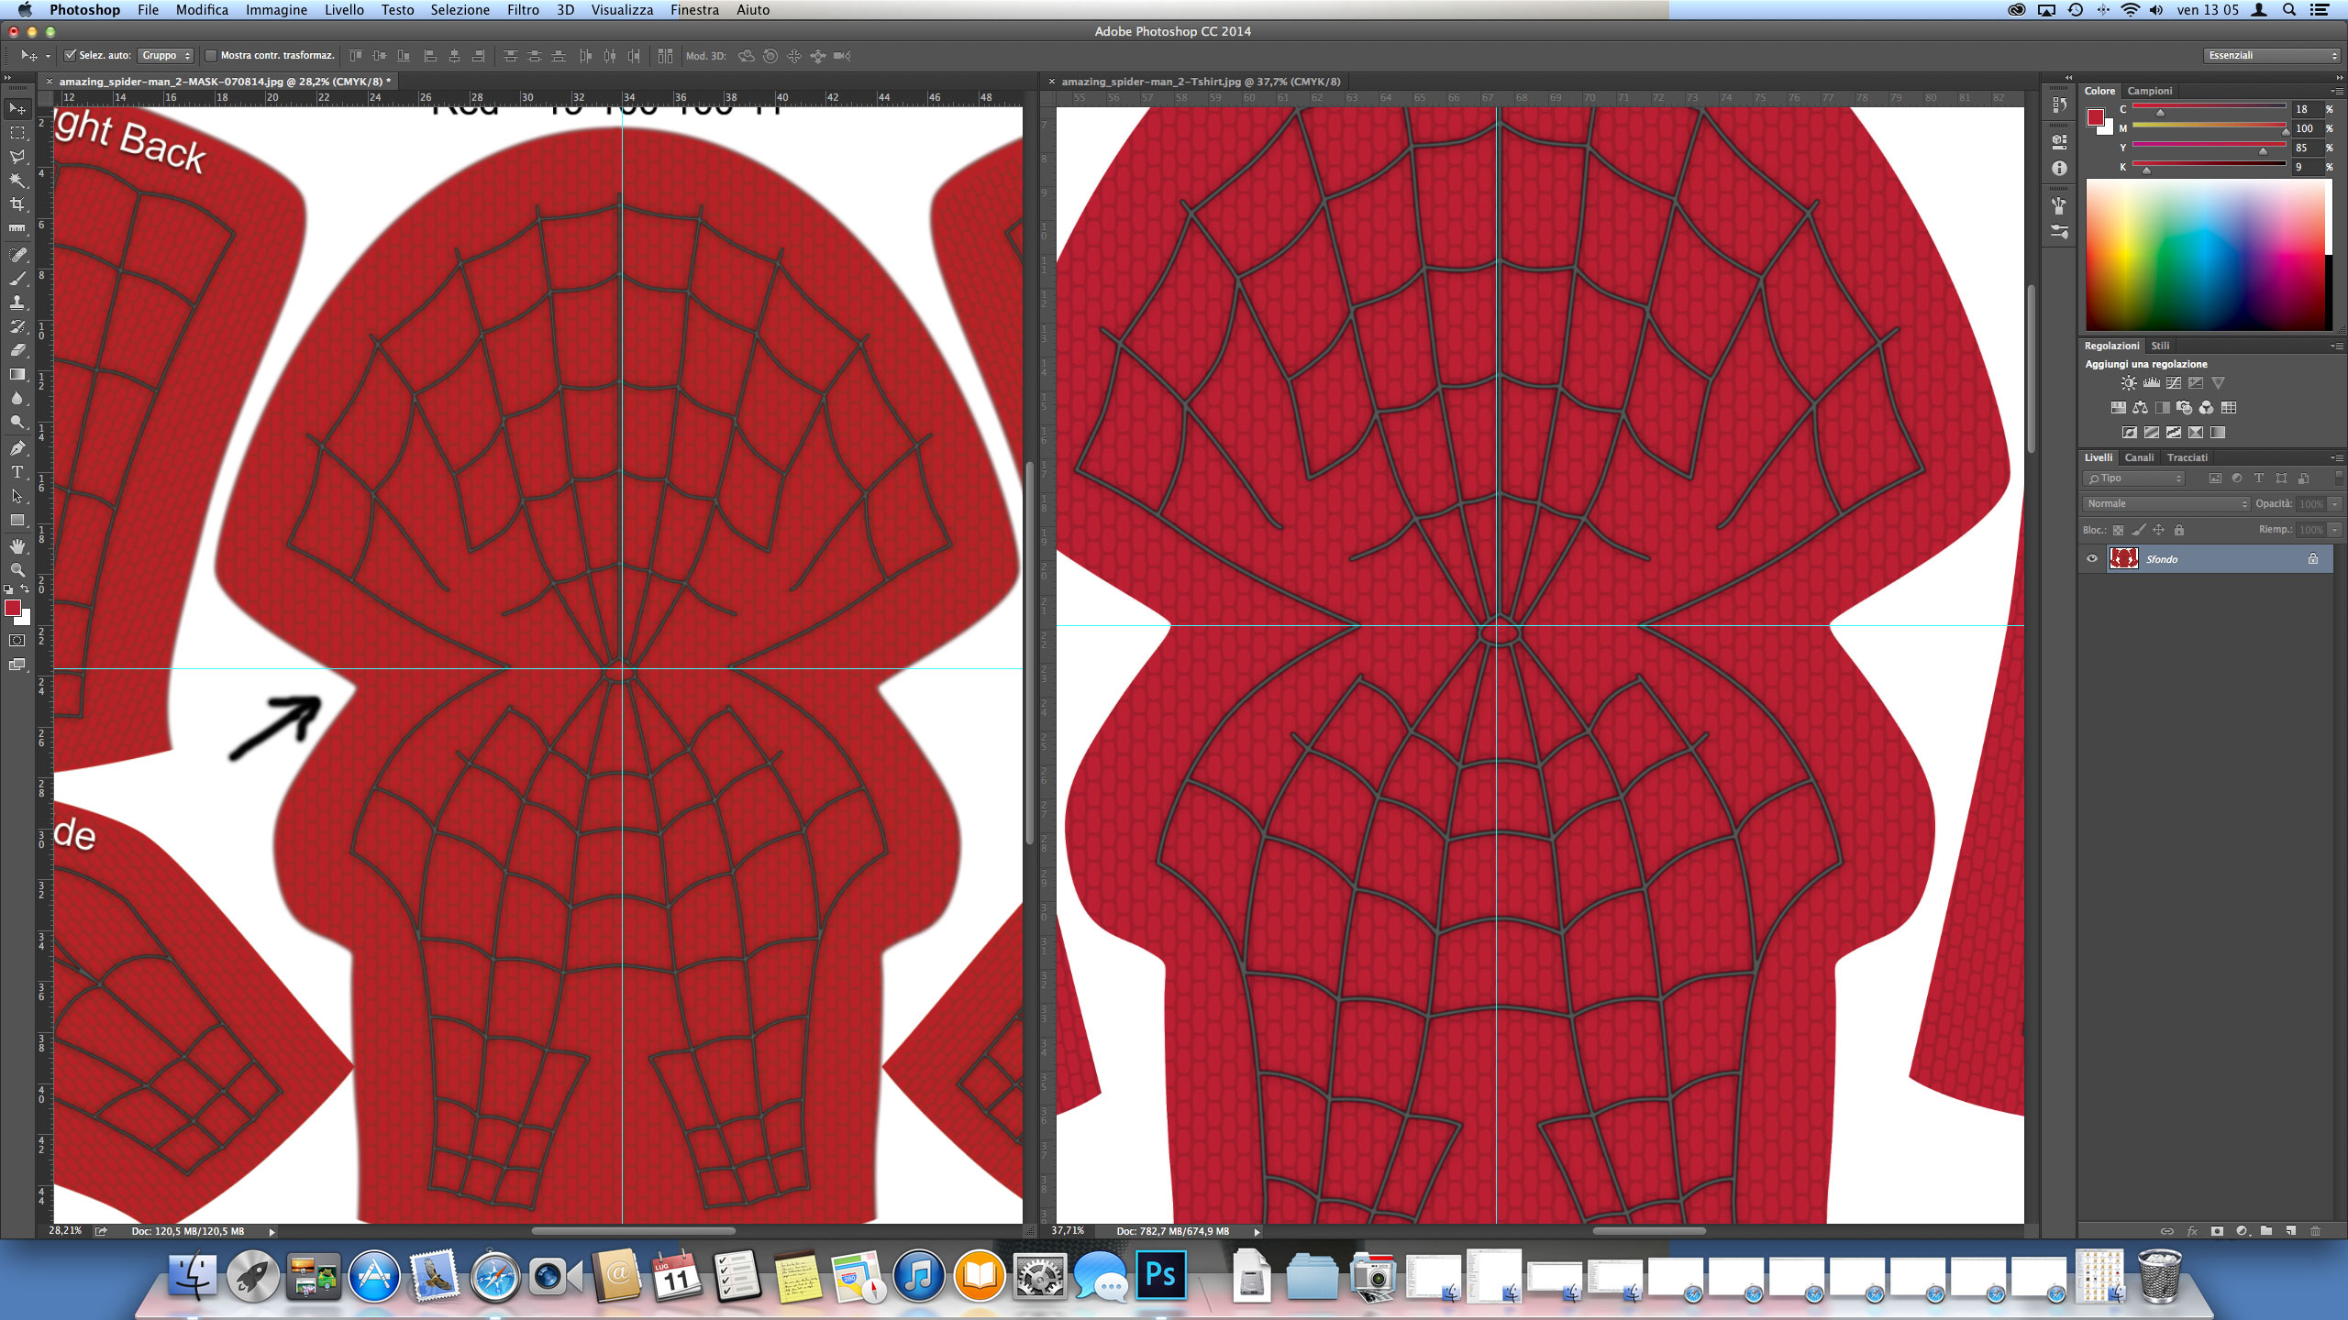Select the History Brush tool

point(17,326)
